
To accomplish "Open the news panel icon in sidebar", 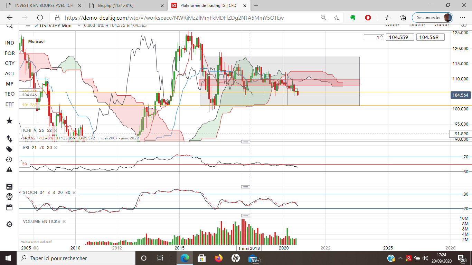I will (x=9, y=187).
